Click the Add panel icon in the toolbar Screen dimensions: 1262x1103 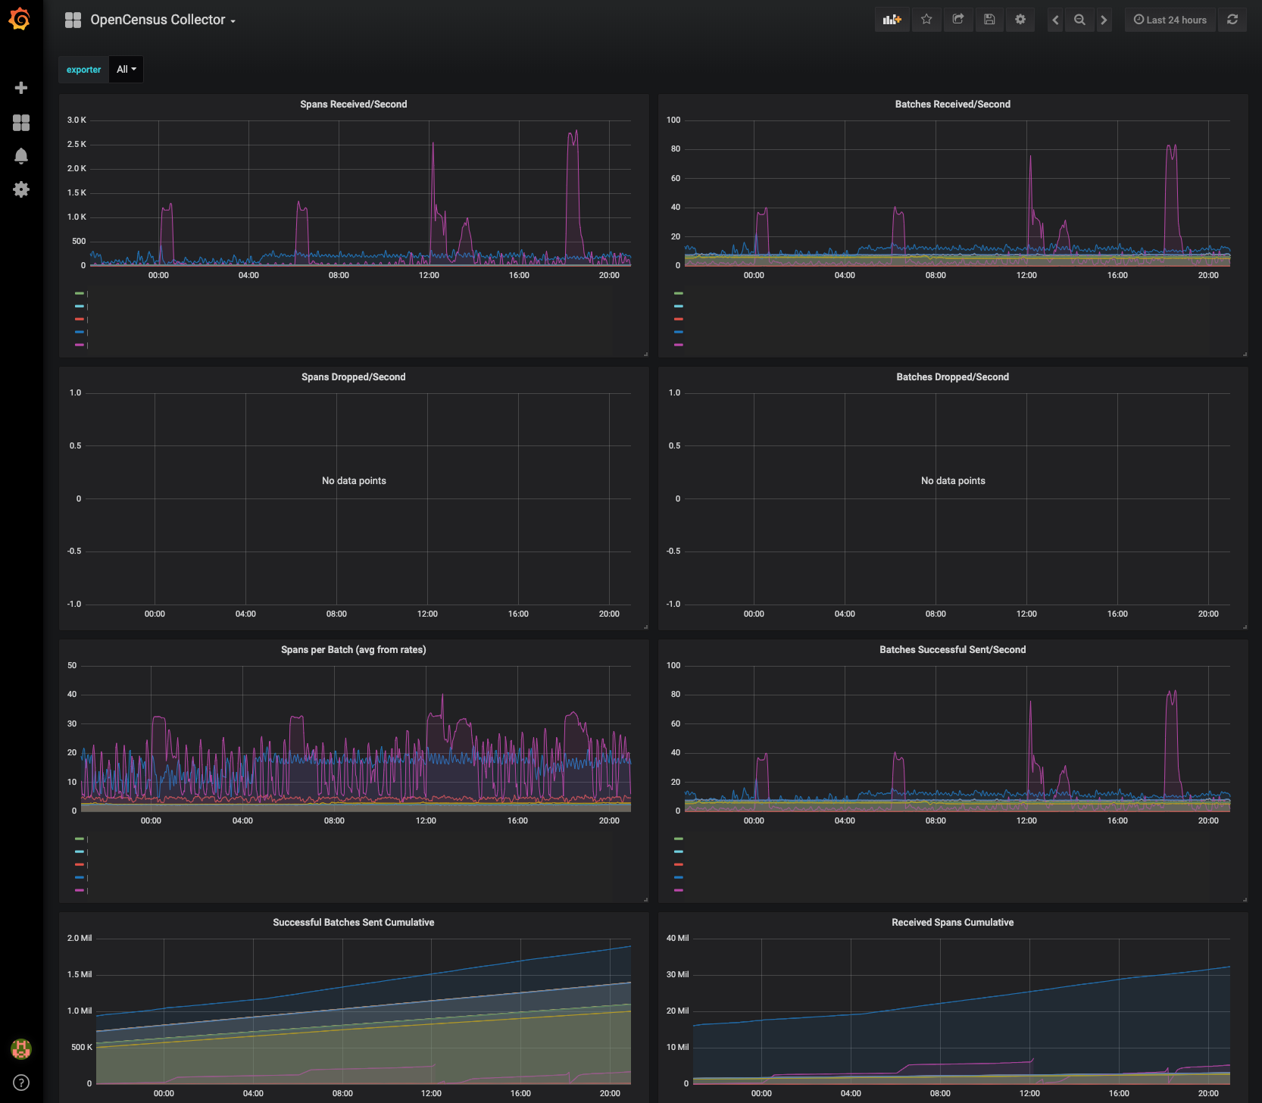pos(892,20)
